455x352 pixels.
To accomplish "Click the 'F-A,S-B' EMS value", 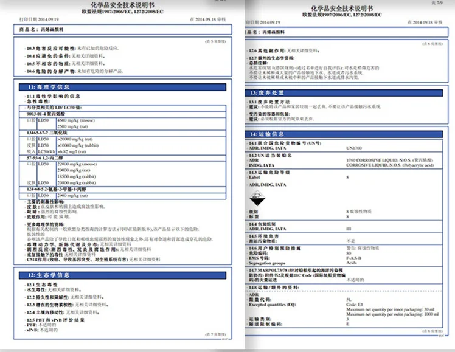I will 354,258.
